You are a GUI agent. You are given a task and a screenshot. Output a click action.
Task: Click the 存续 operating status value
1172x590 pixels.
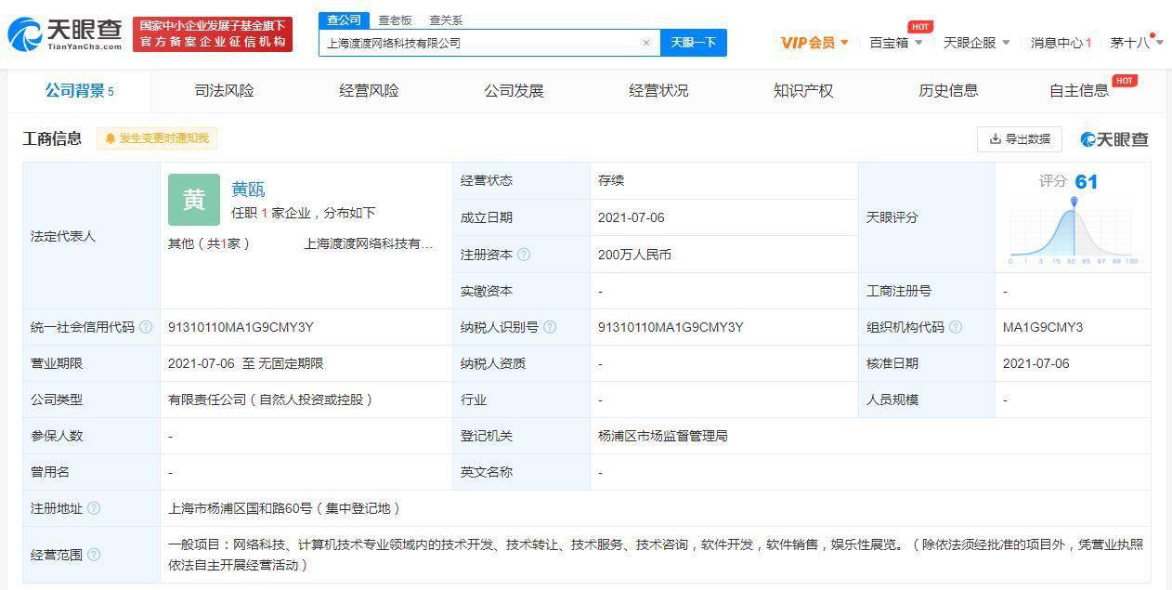(x=611, y=180)
